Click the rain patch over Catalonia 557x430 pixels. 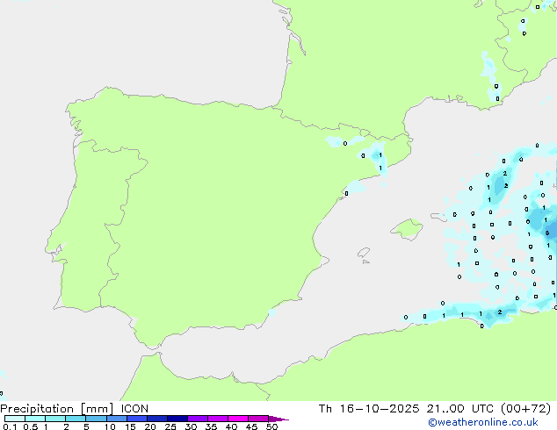pyautogui.click(x=375, y=158)
